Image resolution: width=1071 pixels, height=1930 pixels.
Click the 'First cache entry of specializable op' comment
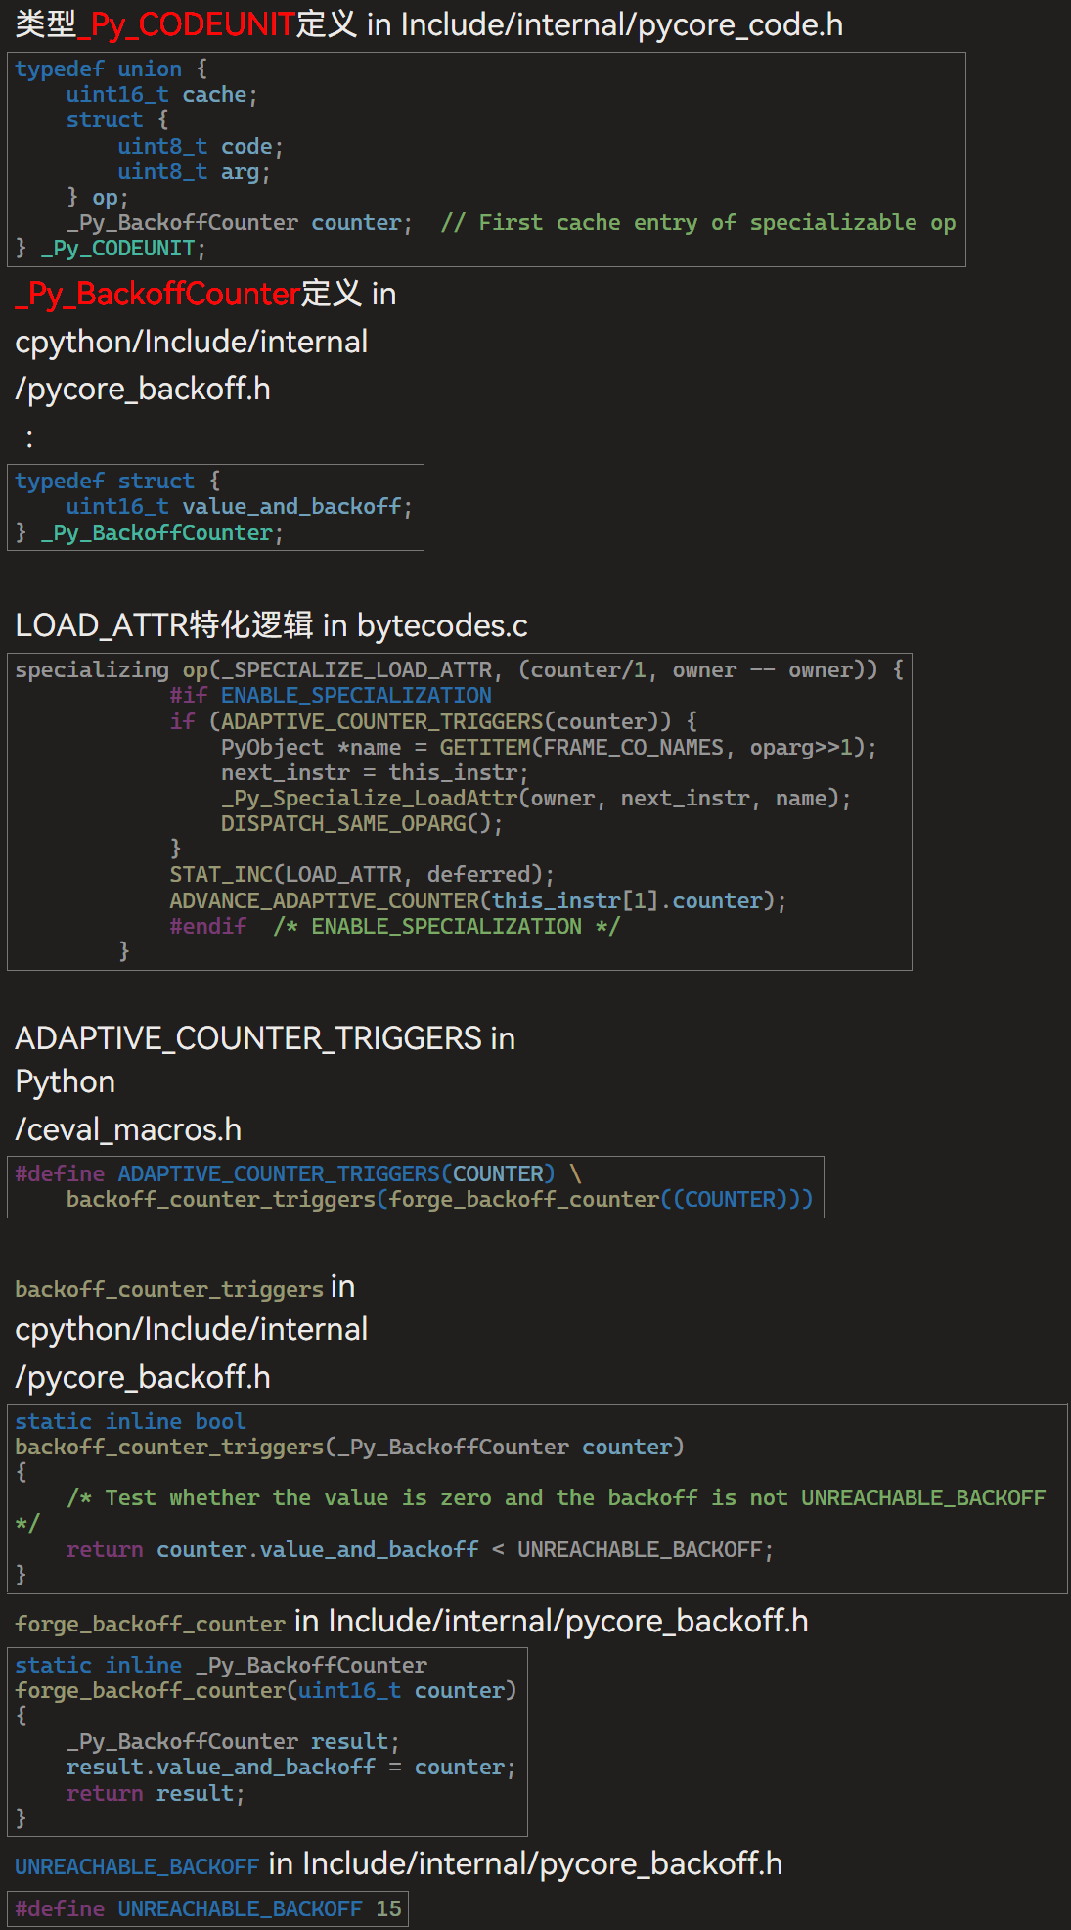[697, 223]
